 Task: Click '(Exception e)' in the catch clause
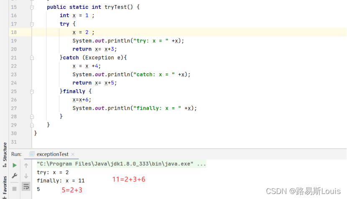[x=103, y=58]
